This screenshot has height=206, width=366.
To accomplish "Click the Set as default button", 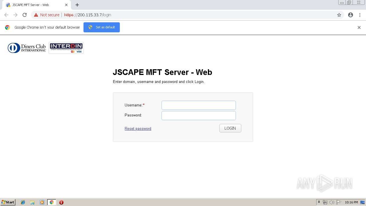I will 102,27.
